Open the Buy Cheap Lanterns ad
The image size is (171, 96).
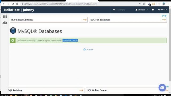(x=49, y=20)
